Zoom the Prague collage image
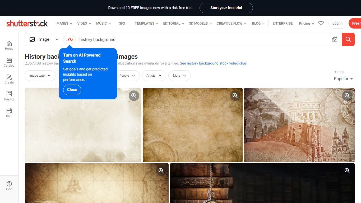The height and width of the screenshot is (203, 361). pyautogui.click(x=347, y=96)
